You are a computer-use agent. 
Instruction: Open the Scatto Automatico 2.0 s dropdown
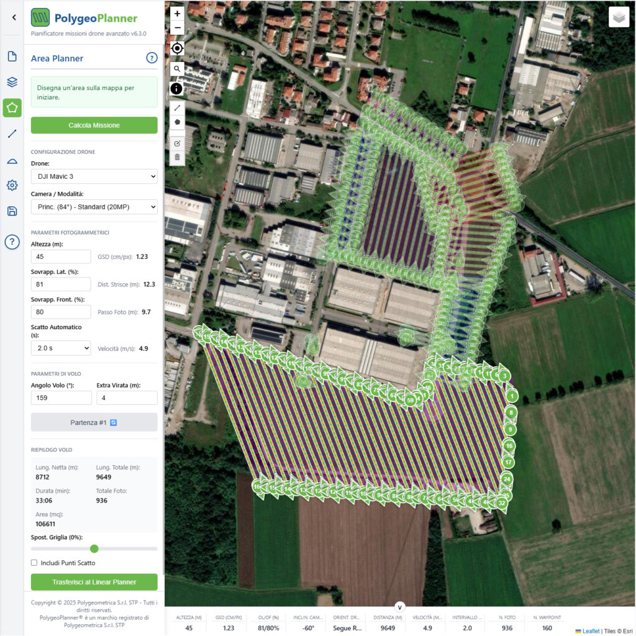pos(61,348)
